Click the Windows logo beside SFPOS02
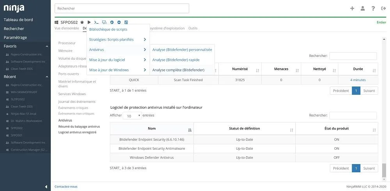This screenshot has height=191, width=390. pyautogui.click(x=57, y=22)
